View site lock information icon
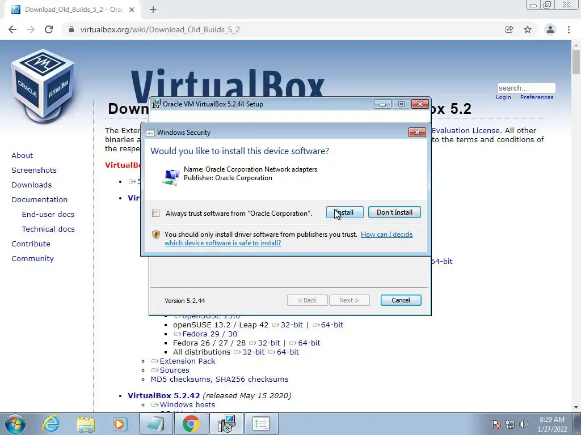The image size is (581, 435). tap(71, 29)
